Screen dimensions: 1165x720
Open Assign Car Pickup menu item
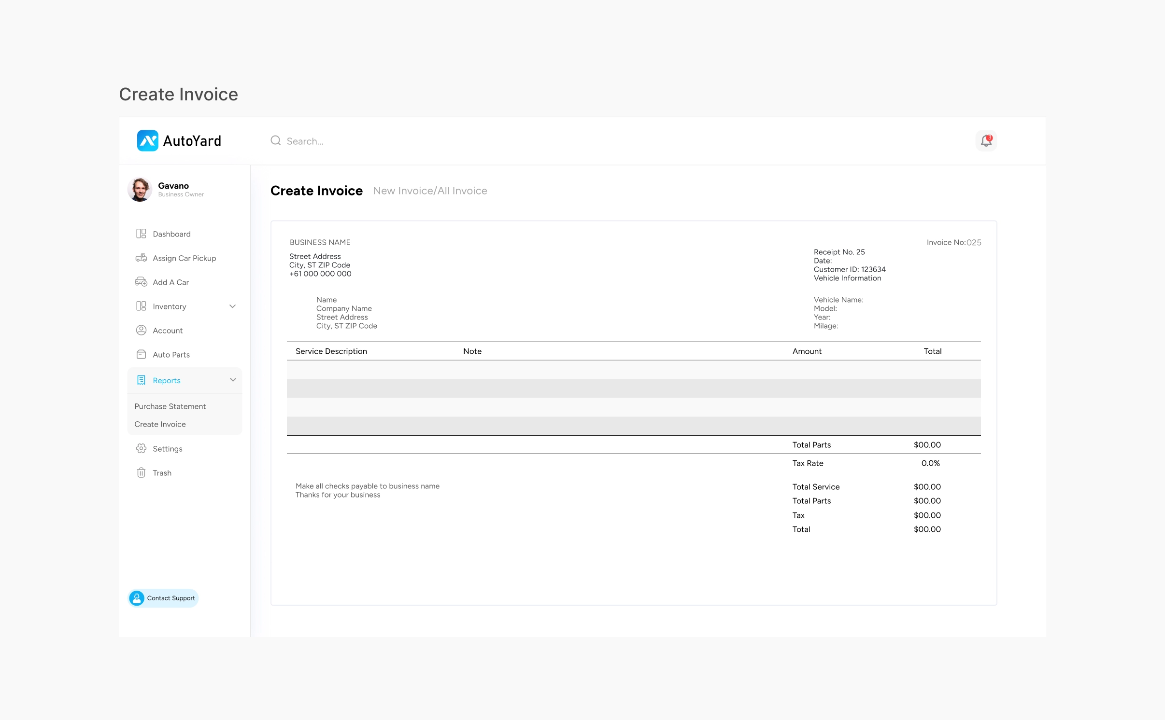(185, 258)
